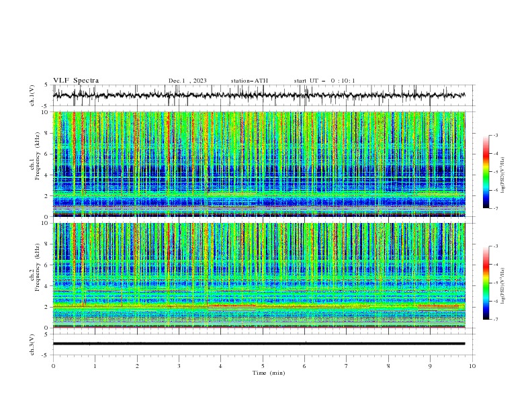Screen dimensions: 532x411
Task: Click the ch.2 'Frequency (kHz)' axis label
Action: 38,267
